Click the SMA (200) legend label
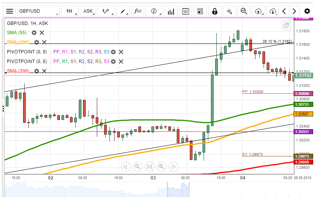This screenshot has height=201, width=317. coord(18,71)
